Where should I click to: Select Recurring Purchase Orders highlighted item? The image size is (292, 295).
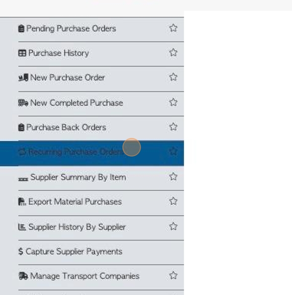92,153
